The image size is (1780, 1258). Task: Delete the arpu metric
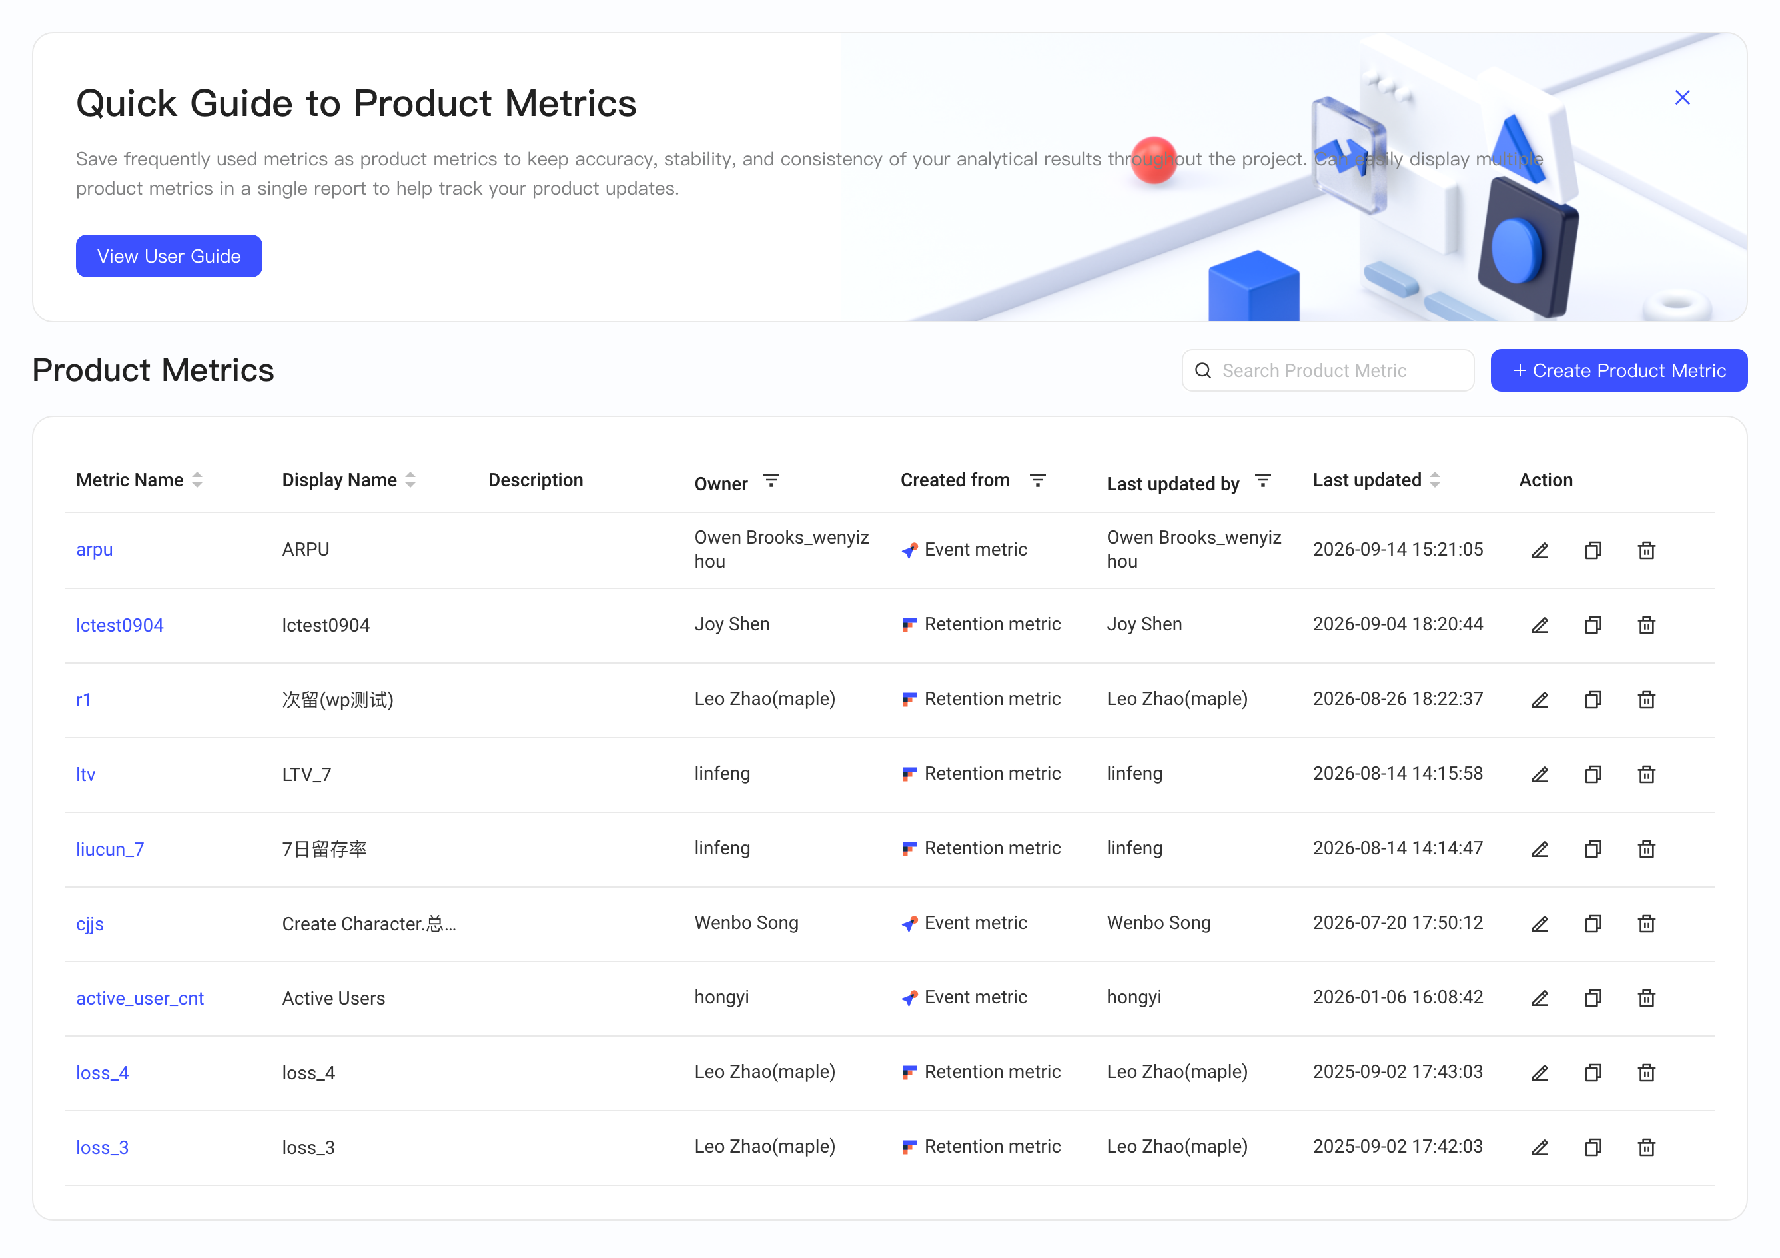point(1647,550)
